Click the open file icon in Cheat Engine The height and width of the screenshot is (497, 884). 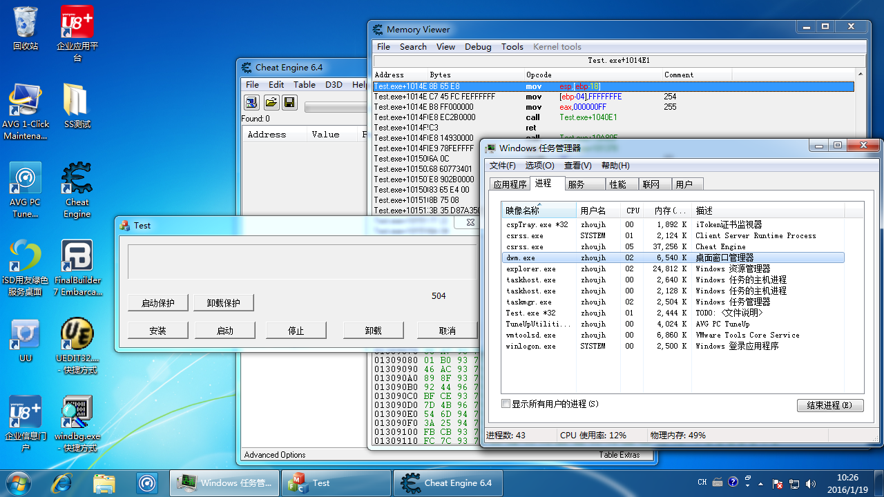tap(271, 103)
